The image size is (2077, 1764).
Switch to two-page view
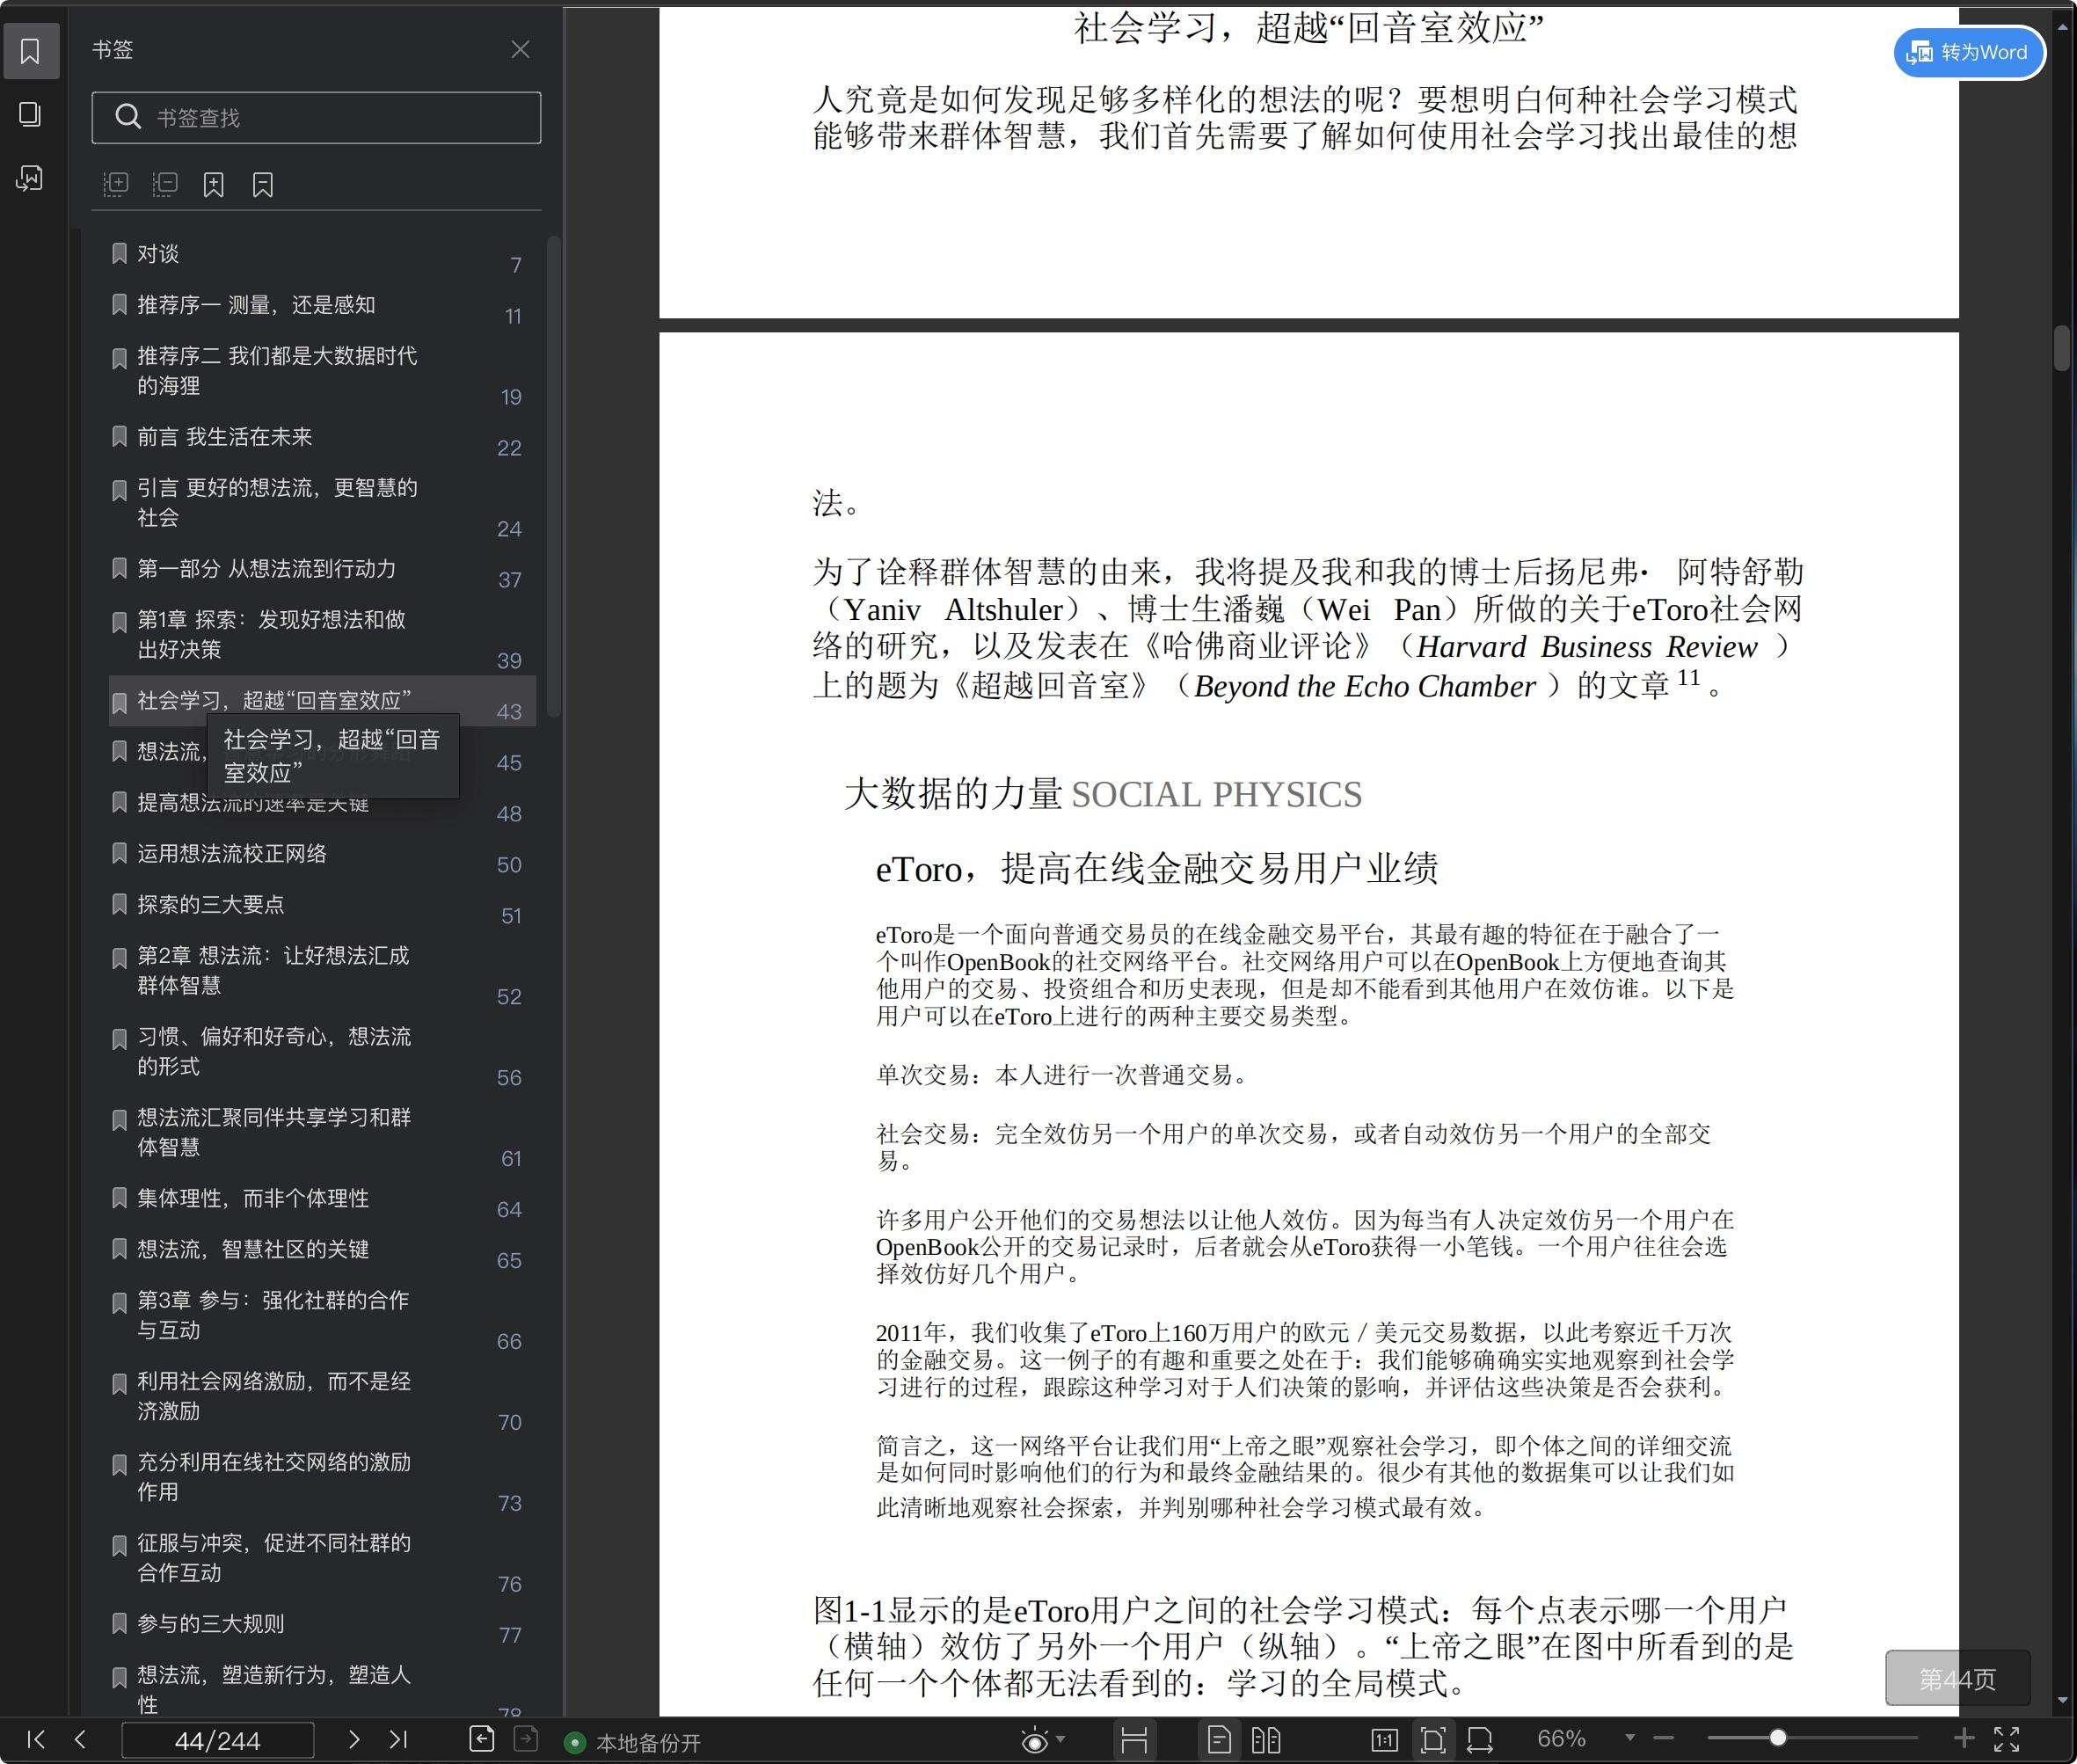tap(1266, 1740)
